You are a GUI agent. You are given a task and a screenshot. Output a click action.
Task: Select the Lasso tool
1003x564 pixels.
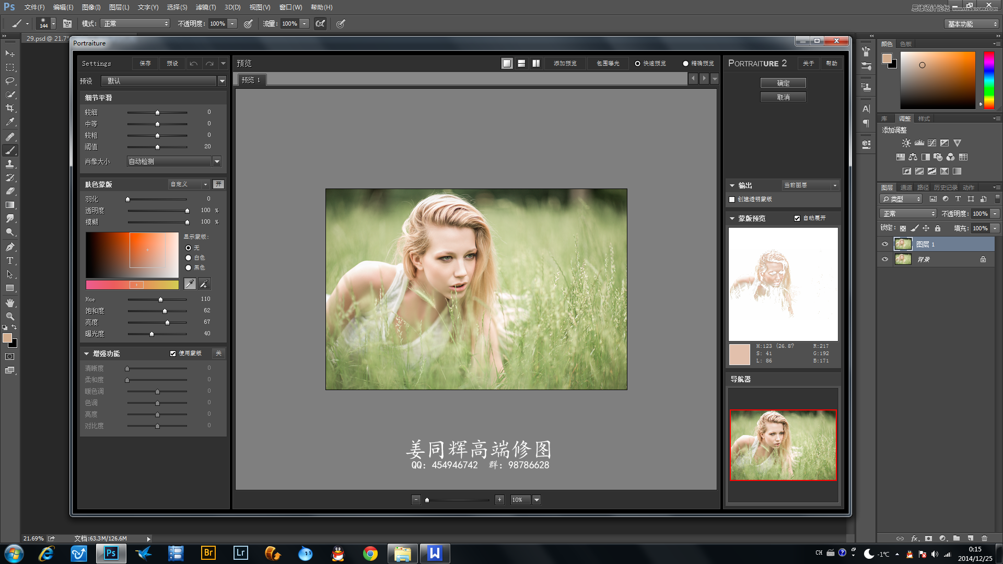click(10, 81)
